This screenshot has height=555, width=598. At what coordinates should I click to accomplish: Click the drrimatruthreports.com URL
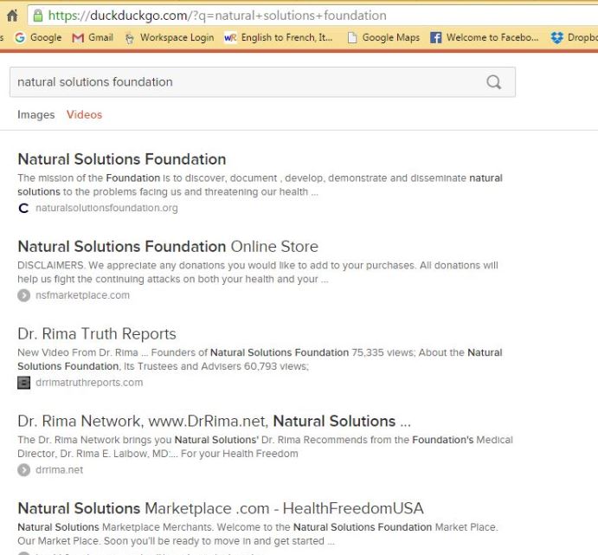pos(89,383)
